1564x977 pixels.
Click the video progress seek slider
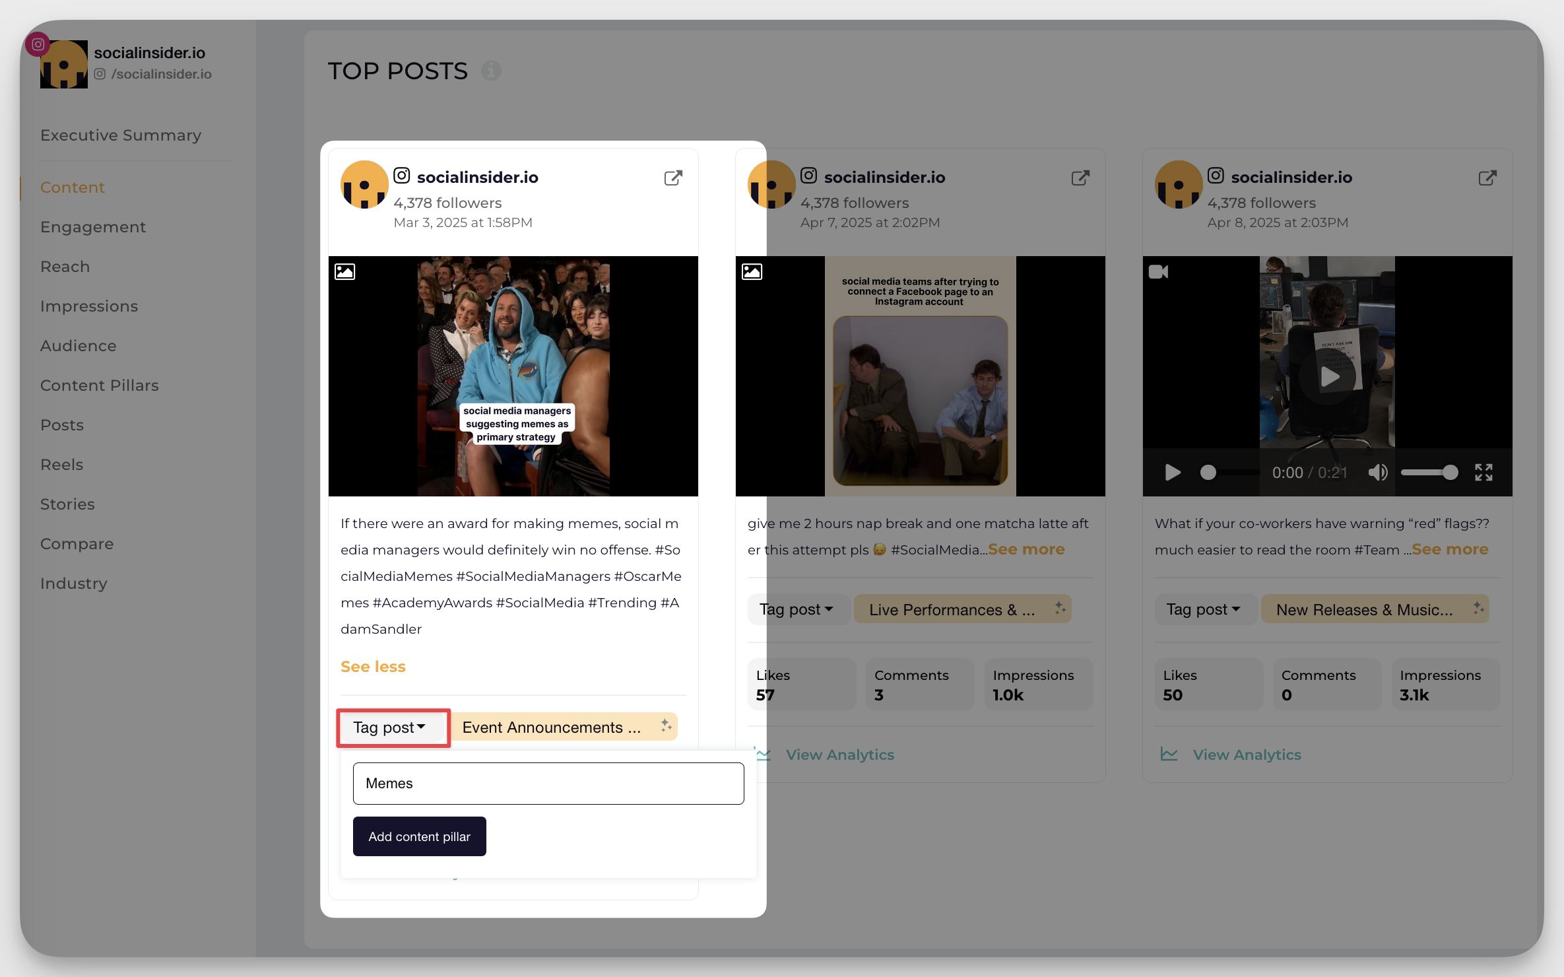coord(1229,473)
